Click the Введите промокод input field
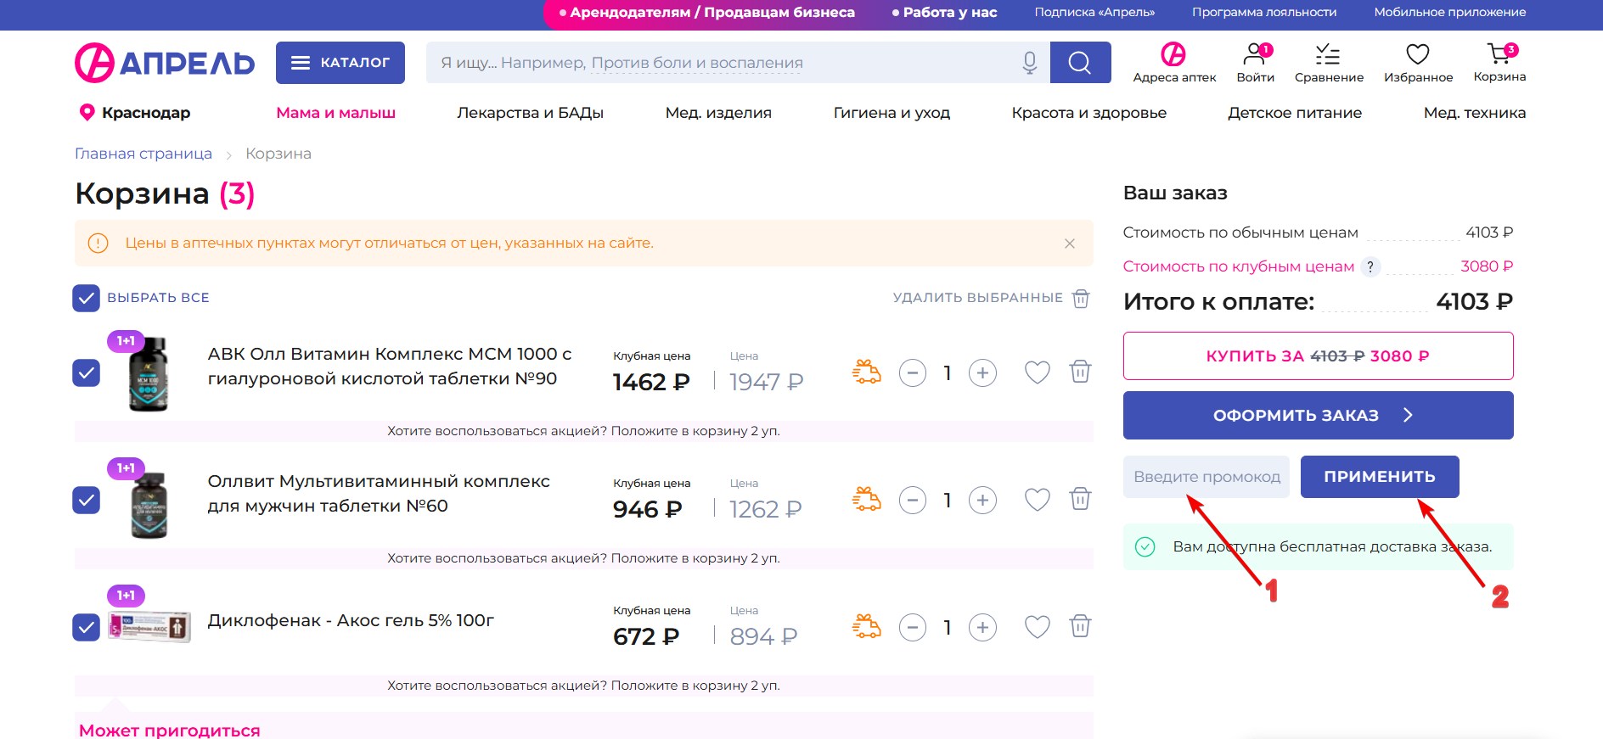 coord(1206,477)
